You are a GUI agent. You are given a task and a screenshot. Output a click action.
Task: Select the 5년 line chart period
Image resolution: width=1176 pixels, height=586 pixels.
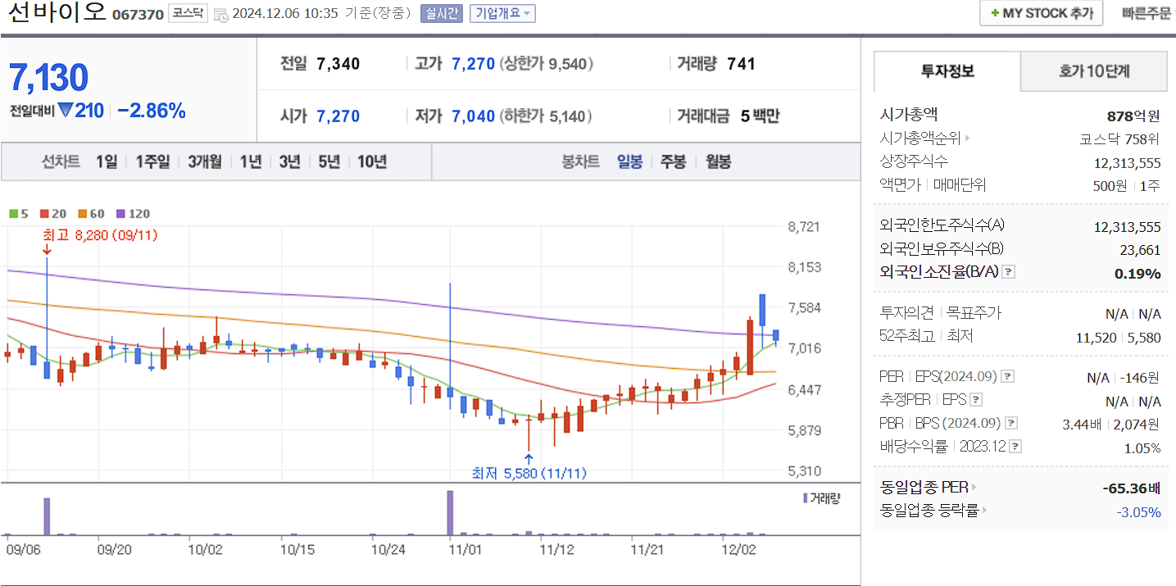click(328, 161)
